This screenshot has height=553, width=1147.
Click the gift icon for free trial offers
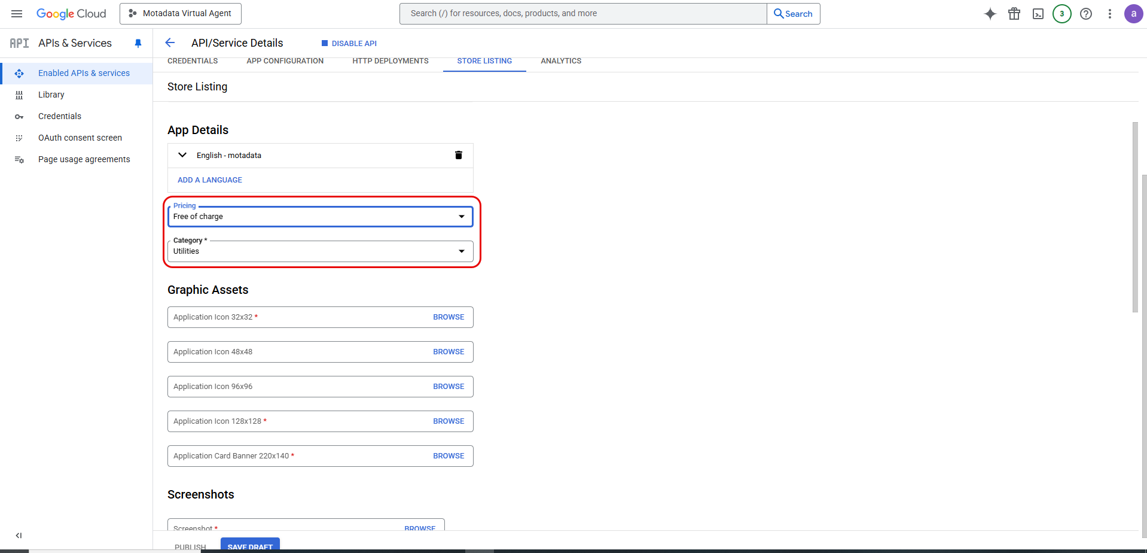1014,13
